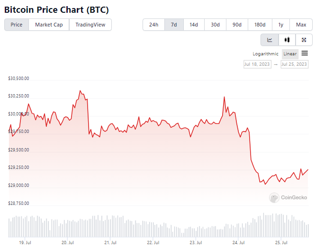This screenshot has height=247, width=315.
Task: Open the TradingView tab
Action: tap(90, 25)
